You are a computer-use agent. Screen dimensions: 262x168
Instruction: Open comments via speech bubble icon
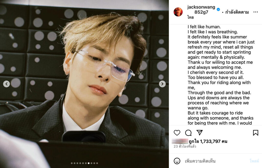188,133
